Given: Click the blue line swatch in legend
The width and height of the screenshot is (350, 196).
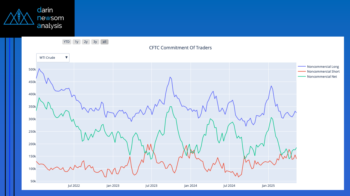Looking at the screenshot, I should point(302,67).
